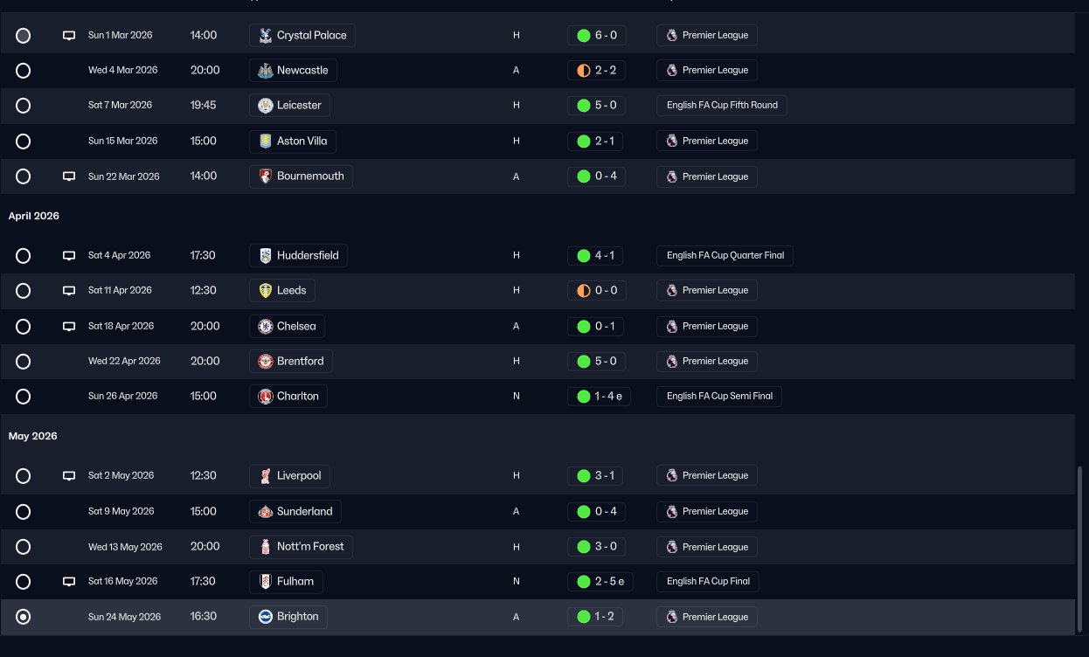Viewport: 1089px width, 657px height.
Task: Click the TV broadcast icon for Bournemouth match
Action: tap(69, 176)
